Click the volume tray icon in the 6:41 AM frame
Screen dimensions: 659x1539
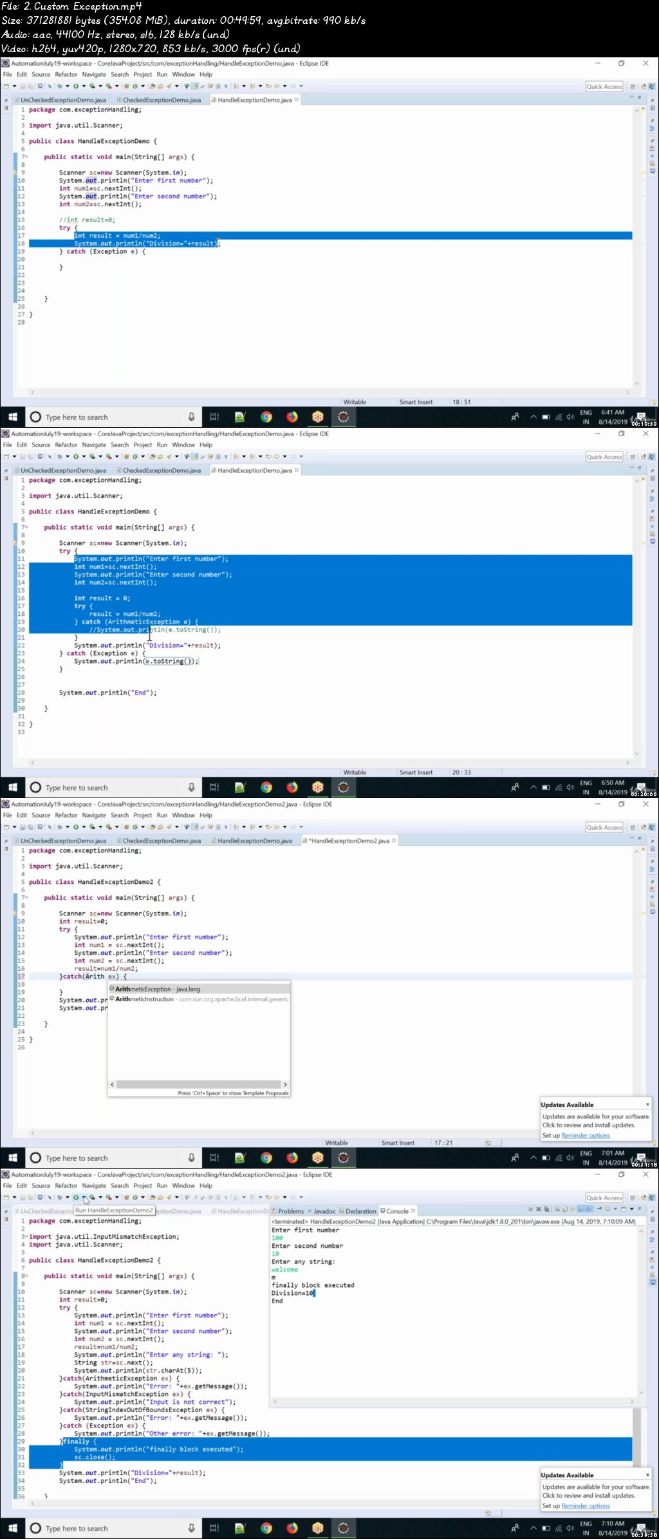click(570, 417)
